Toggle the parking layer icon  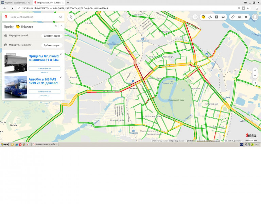pos(216,17)
